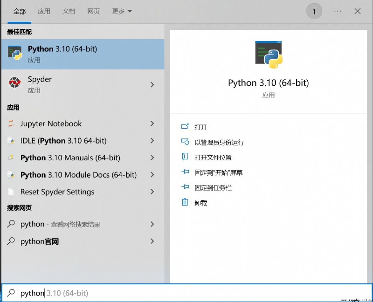Select 以管理员身份运行

coord(219,142)
